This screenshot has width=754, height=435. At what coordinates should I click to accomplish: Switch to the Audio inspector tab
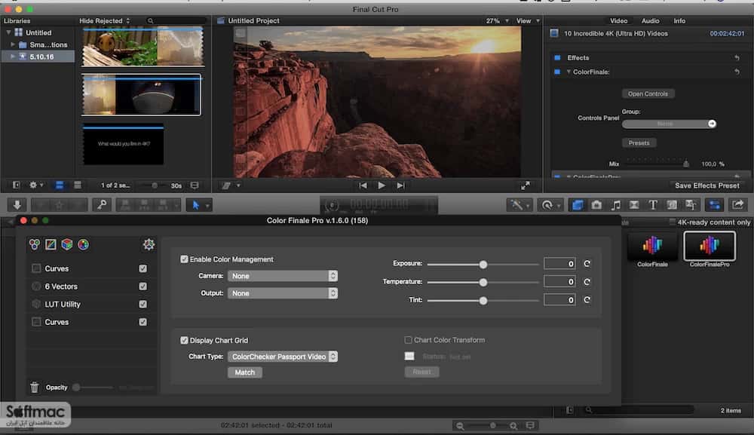click(x=650, y=20)
